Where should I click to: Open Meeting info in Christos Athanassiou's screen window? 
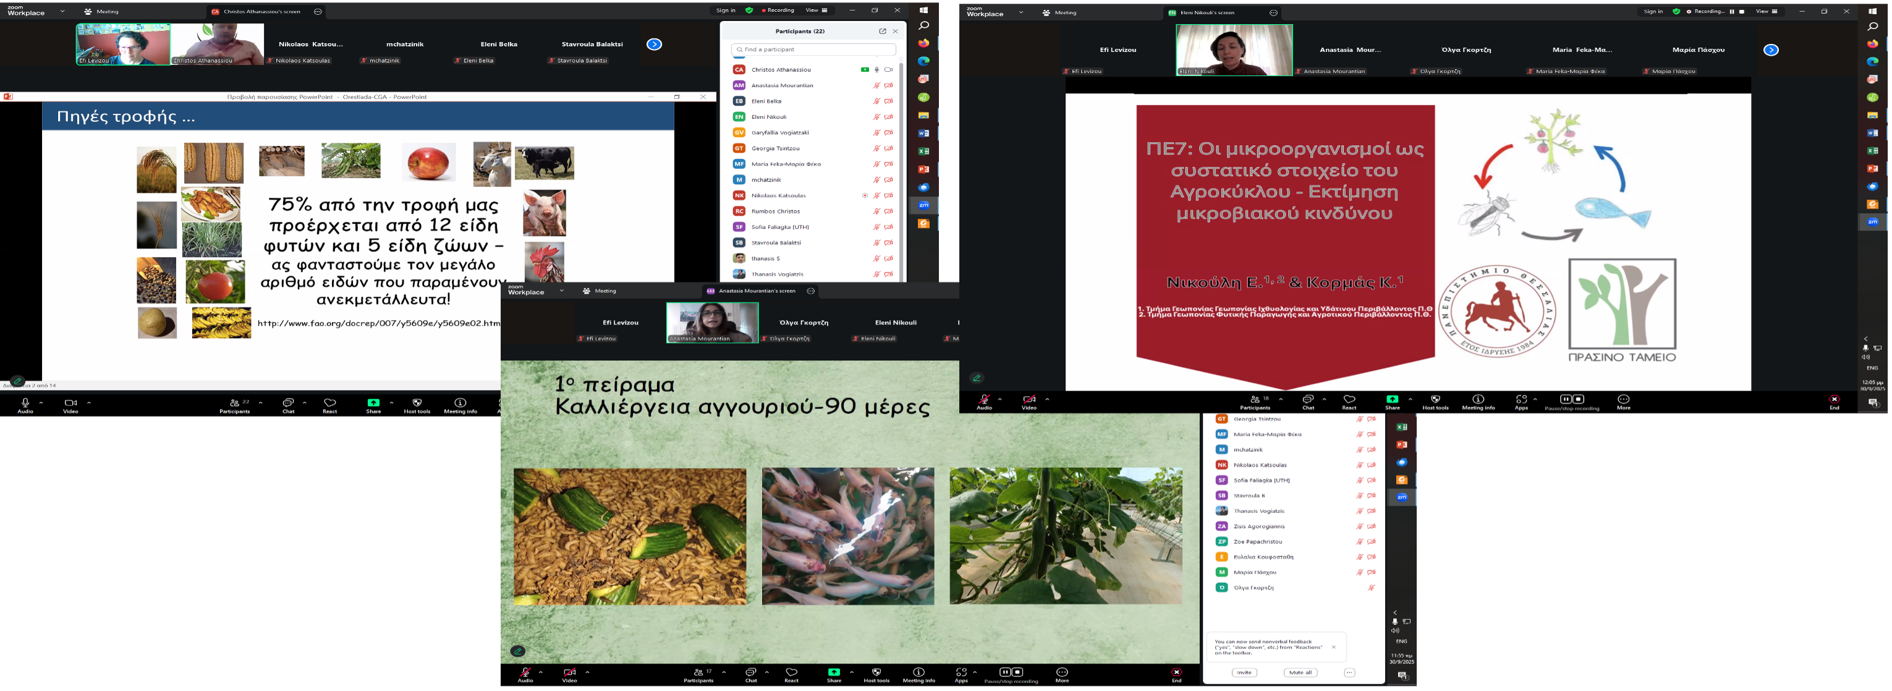pyautogui.click(x=460, y=405)
